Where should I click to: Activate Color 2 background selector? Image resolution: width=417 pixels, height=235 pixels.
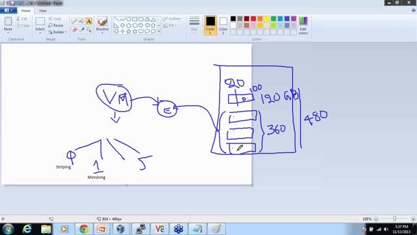[x=223, y=25]
